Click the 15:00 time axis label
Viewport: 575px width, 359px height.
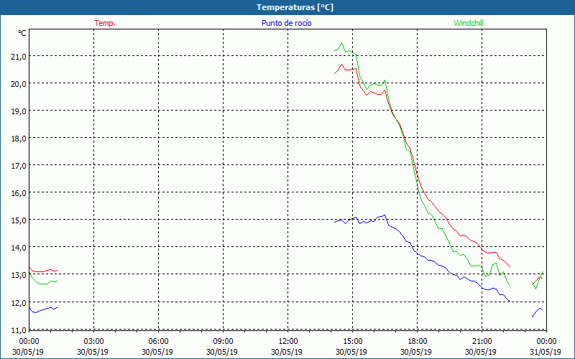coord(352,342)
